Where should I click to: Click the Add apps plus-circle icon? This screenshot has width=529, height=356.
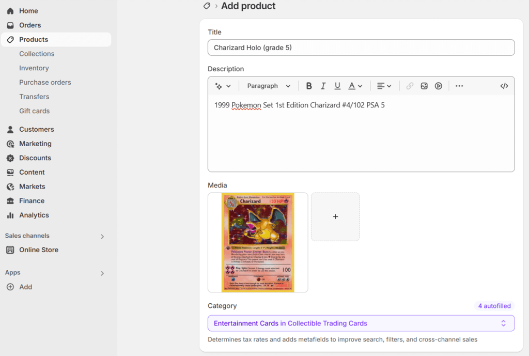point(10,287)
